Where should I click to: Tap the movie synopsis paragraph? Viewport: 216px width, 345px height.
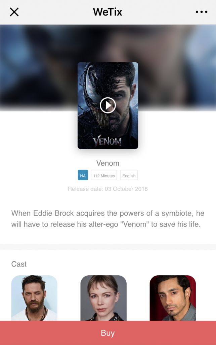pyautogui.click(x=108, y=219)
